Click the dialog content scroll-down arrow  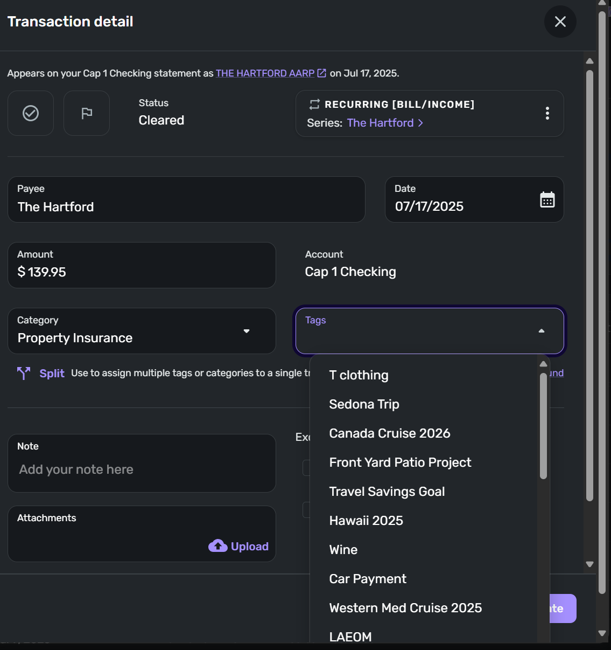(x=589, y=564)
